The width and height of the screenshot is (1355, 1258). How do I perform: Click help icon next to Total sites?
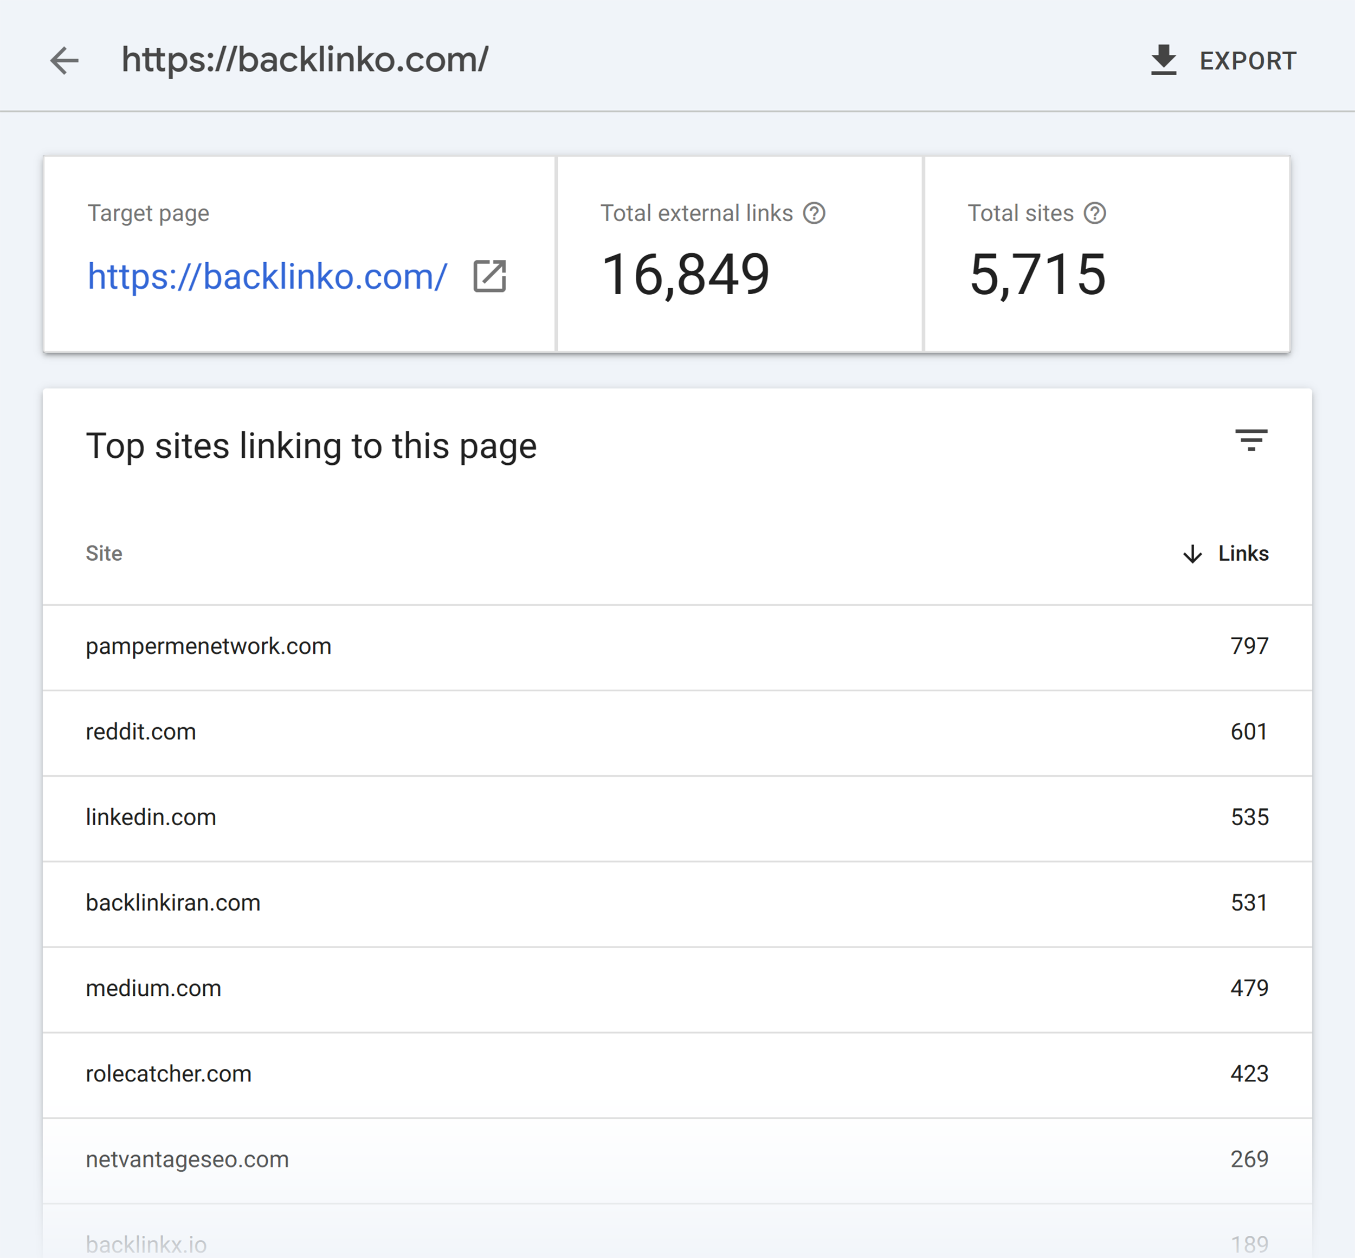[1094, 213]
